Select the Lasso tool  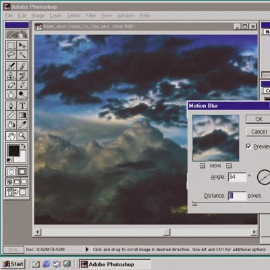click(x=11, y=55)
